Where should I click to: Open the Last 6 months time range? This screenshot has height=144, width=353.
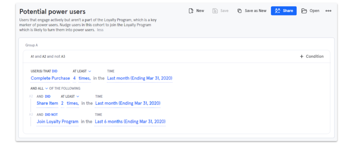(x=130, y=122)
